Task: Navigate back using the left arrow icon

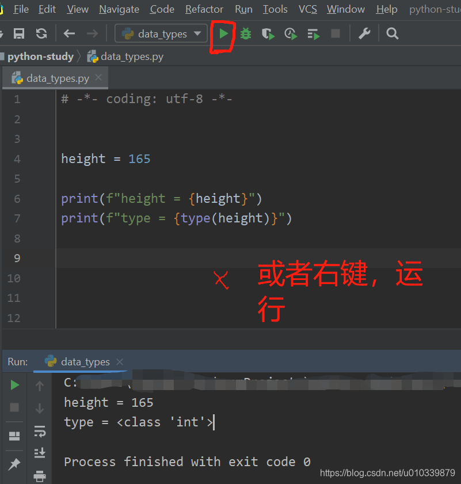Action: click(x=68, y=33)
